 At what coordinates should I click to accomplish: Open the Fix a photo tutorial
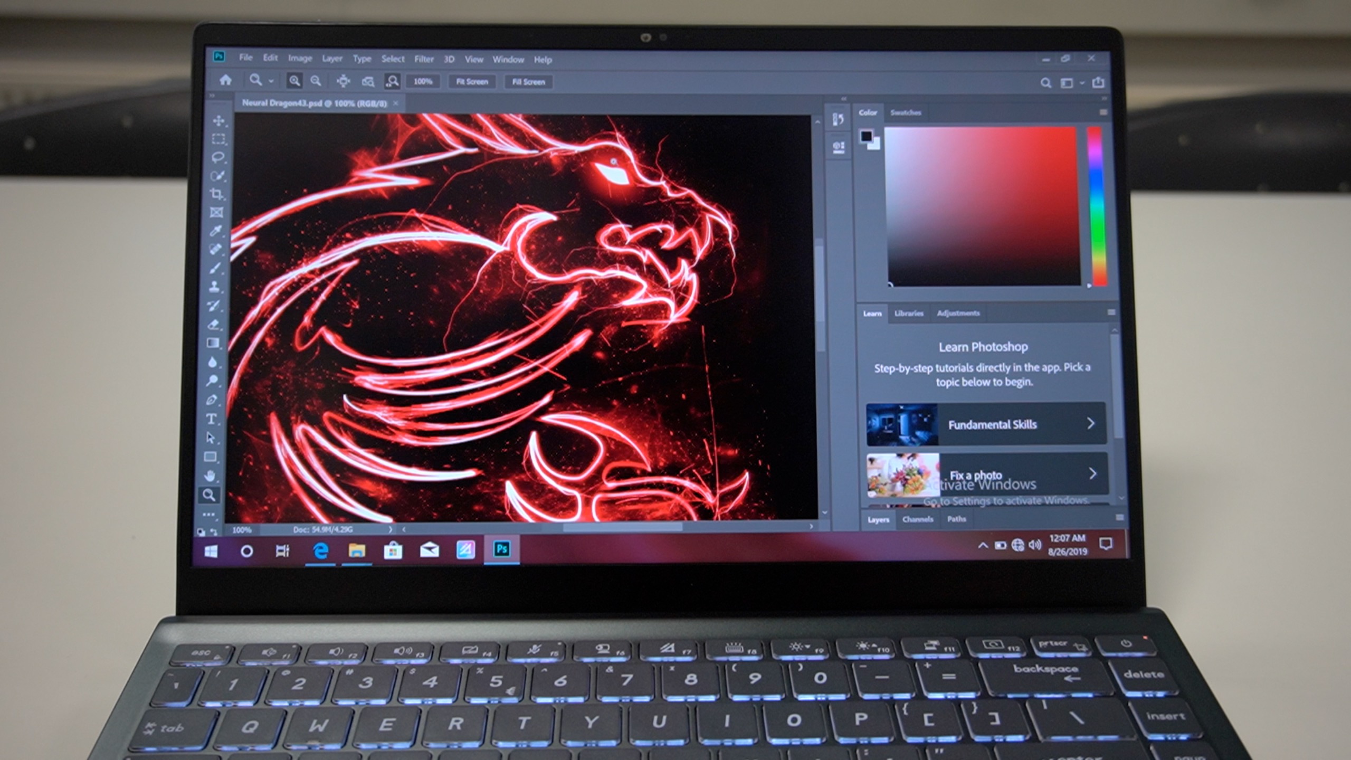[x=987, y=474]
